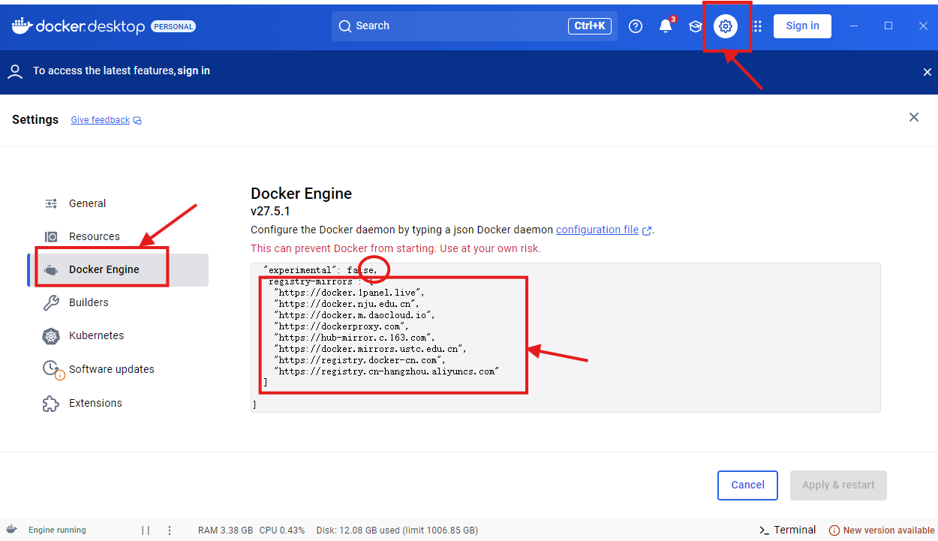
Task: Click the Docker Engine sidebar icon
Action: [51, 269]
